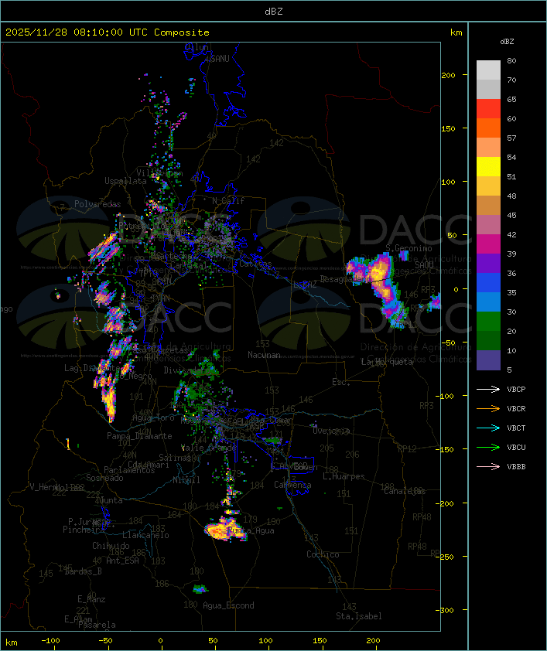Click the VBCU legend label
The width and height of the screenshot is (547, 651).
point(516,447)
